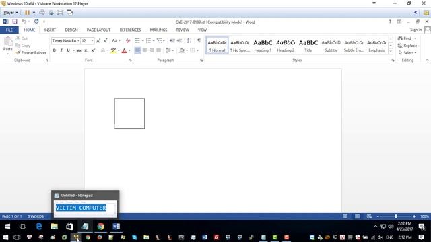The height and width of the screenshot is (242, 431).
Task: Switch to the DESIGN tab
Action: pos(71,30)
